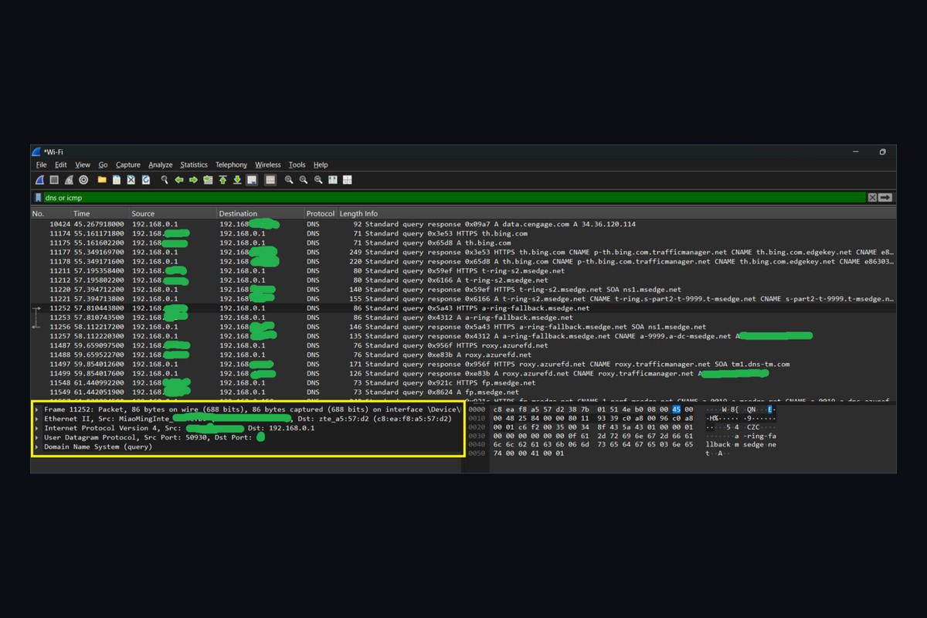Expand the Frame 11252 detail row

click(36, 409)
